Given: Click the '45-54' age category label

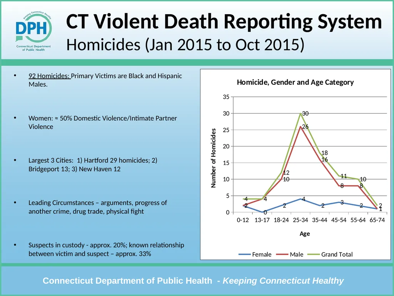Looking at the screenshot, I should tap(339, 220).
